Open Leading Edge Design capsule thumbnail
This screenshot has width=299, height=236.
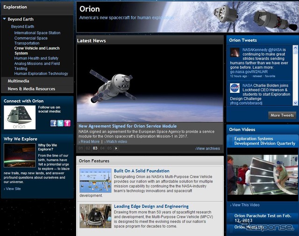click(95, 216)
